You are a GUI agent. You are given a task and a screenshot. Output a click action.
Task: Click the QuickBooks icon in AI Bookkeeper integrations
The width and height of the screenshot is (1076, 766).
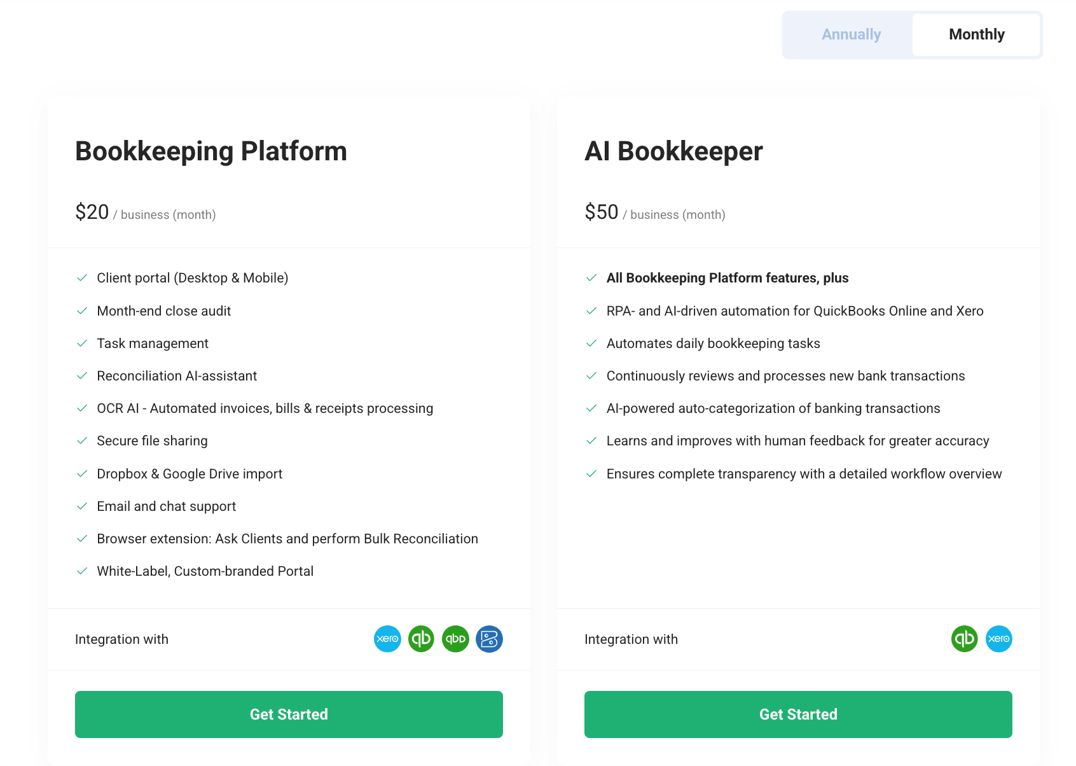(x=965, y=639)
